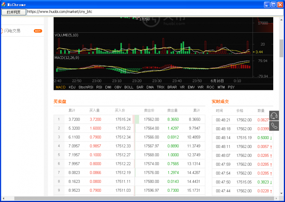This screenshot has height=202, width=285.
Task: Click sell price 17568.00 in row 5
Action: (x=151, y=155)
